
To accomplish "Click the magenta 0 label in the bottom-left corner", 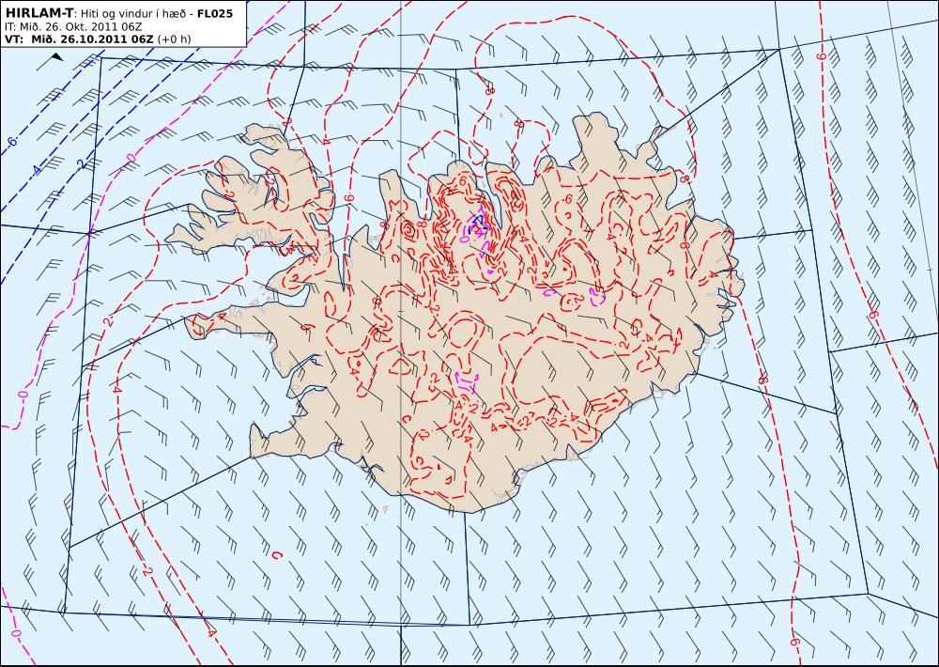I will [15, 633].
